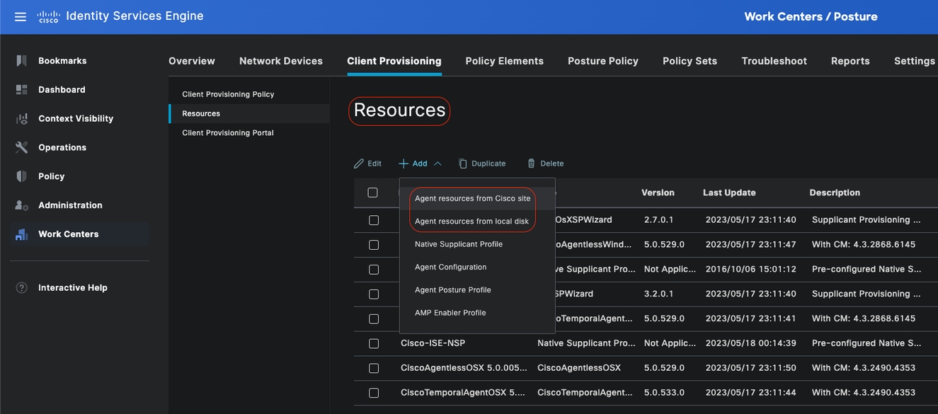Click the Dashboard sidebar icon
Viewport: 938px width, 414px height.
pos(21,90)
